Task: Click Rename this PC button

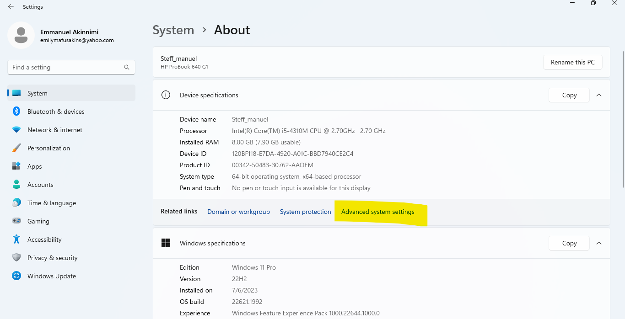Action: pyautogui.click(x=573, y=62)
